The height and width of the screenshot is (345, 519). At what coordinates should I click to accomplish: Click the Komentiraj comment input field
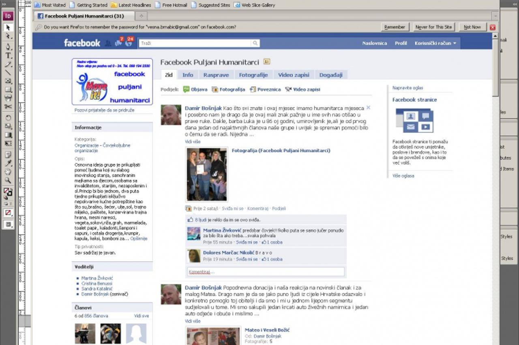[x=266, y=272]
